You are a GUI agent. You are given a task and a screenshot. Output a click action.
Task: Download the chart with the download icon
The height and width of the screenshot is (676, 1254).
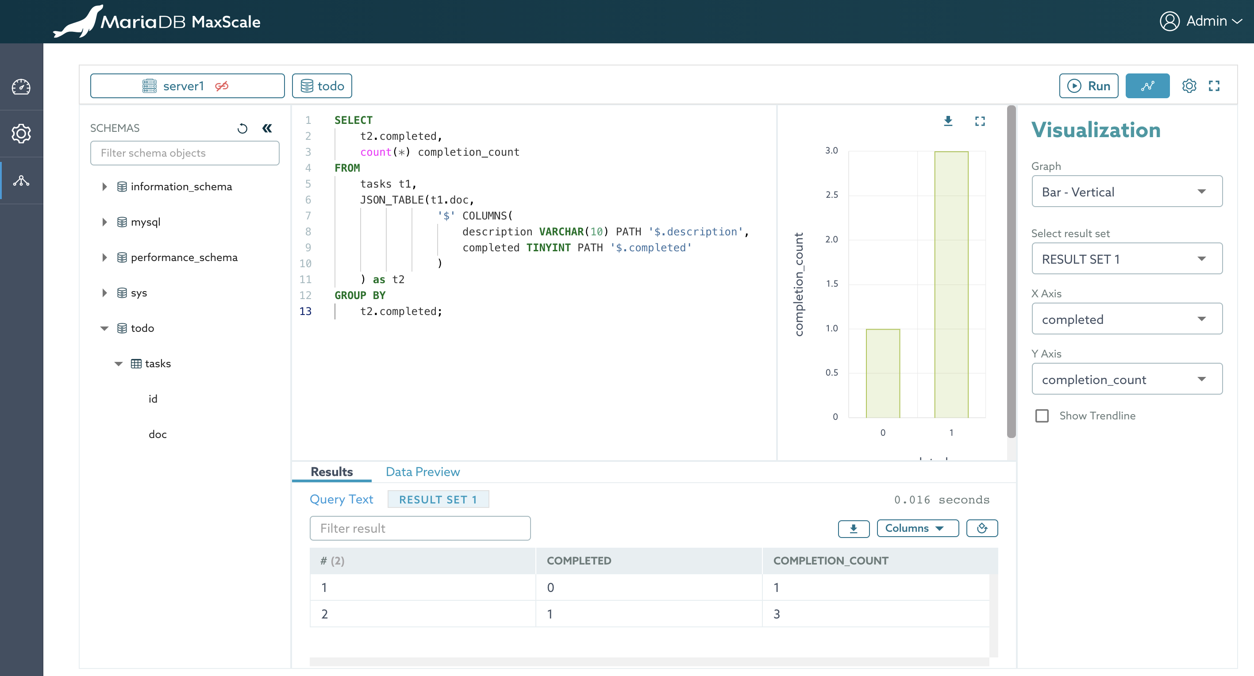pyautogui.click(x=948, y=121)
